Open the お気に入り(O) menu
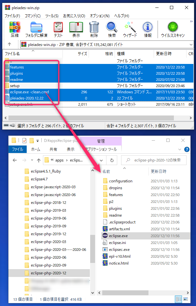The height and width of the screenshot is (306, 196). pyautogui.click(x=74, y=16)
